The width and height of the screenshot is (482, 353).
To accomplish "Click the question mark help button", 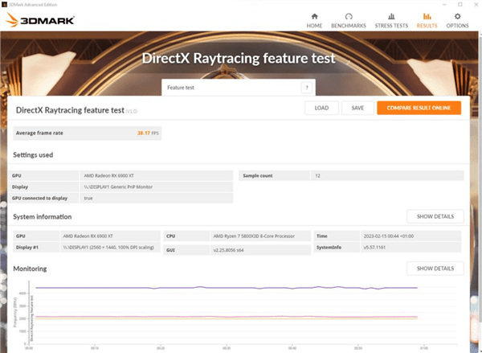I will 307,88.
